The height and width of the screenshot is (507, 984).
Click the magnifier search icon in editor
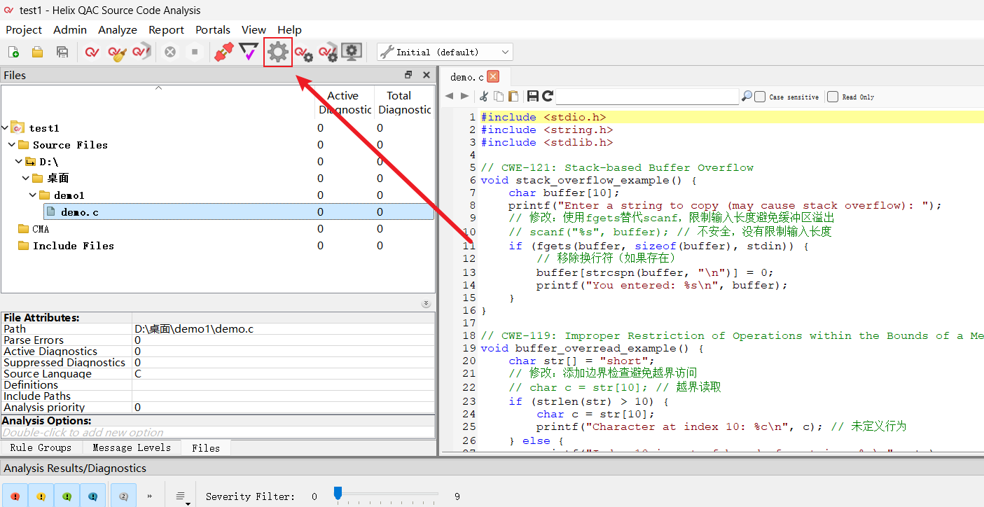[x=747, y=96]
